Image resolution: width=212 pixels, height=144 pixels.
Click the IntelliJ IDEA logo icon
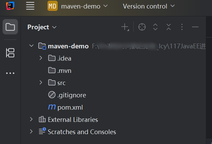(x=10, y=6)
